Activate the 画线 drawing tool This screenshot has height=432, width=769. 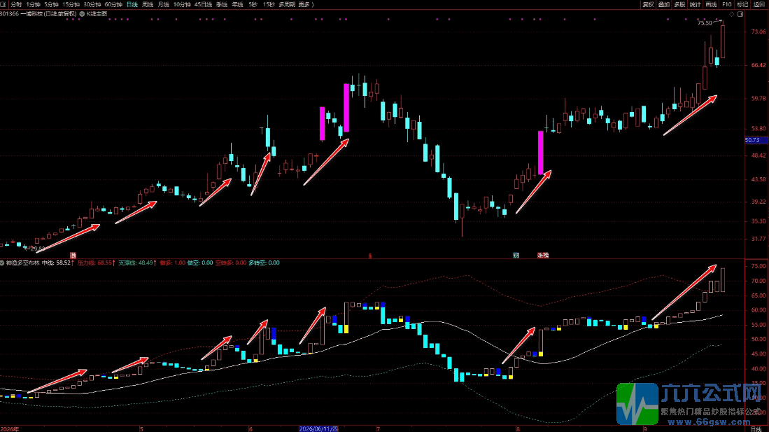pos(711,4)
